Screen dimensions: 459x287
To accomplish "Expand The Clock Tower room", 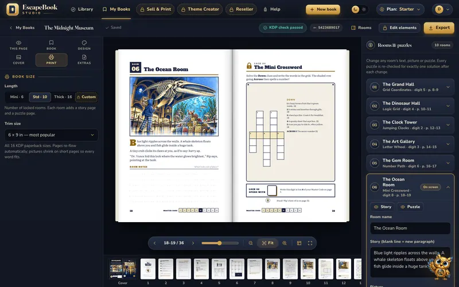I will point(410,125).
